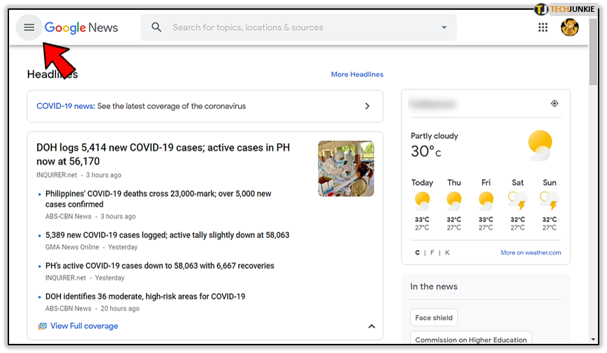Viewport: 607px width, 353px height.
Task: Select Fri forecast icon
Action: pos(485,201)
